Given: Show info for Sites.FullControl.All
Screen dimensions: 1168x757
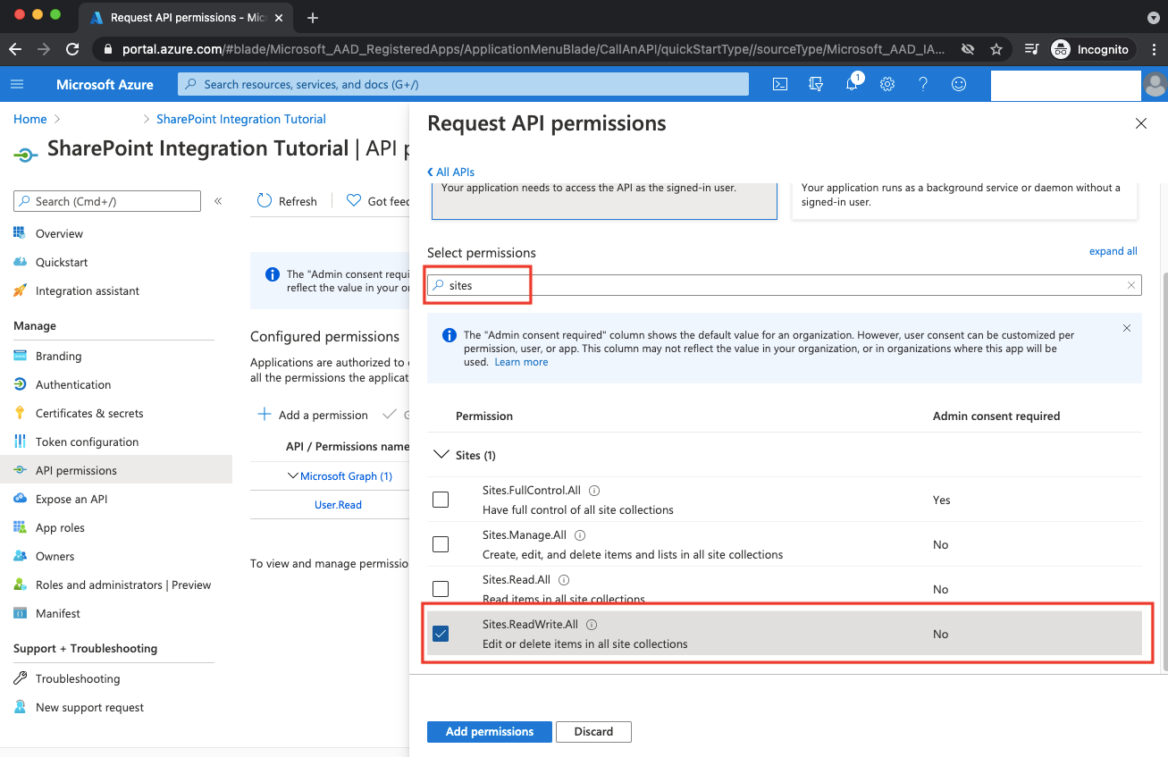Looking at the screenshot, I should tap(594, 491).
